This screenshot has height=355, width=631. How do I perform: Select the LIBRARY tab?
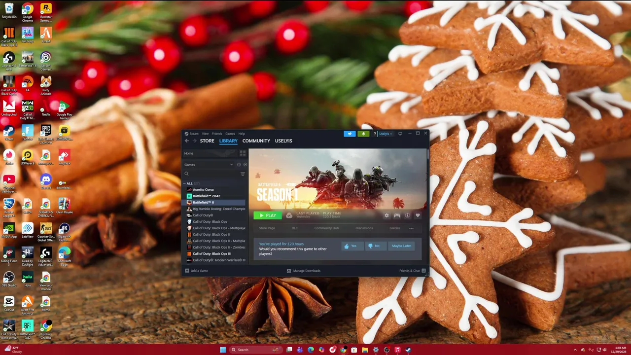(228, 141)
